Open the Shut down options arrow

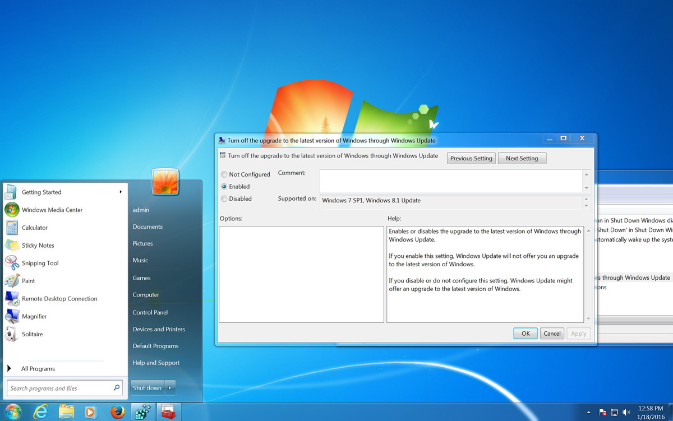171,388
